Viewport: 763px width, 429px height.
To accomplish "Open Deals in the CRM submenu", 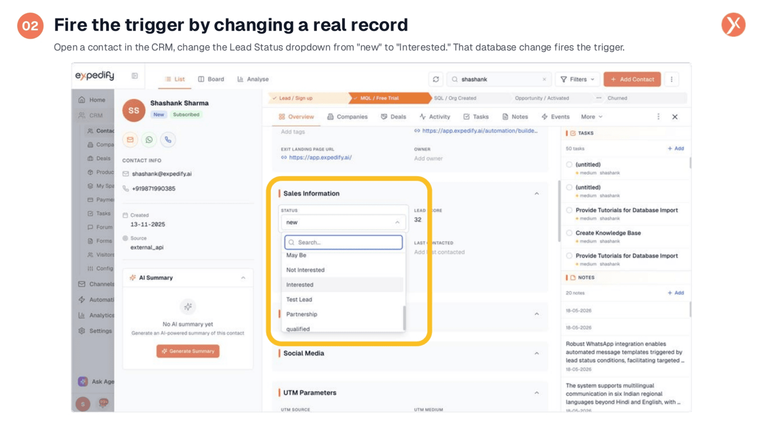I will point(99,158).
